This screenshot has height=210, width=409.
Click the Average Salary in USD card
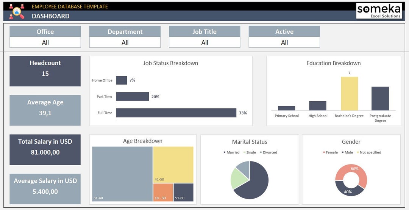pos(45,189)
